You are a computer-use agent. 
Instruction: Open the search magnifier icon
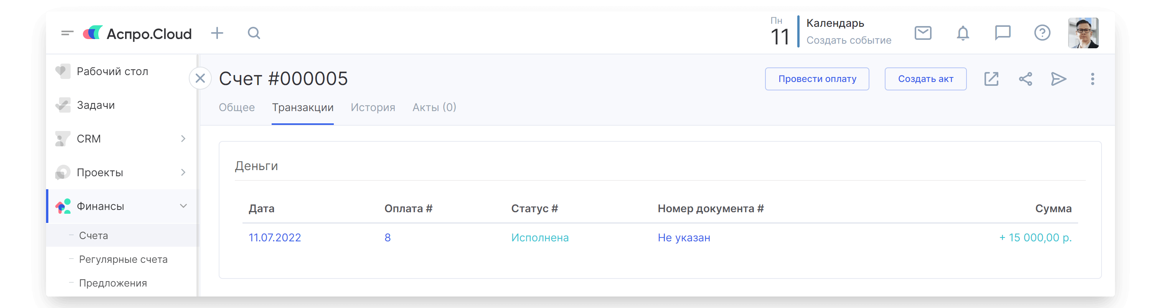pos(254,33)
